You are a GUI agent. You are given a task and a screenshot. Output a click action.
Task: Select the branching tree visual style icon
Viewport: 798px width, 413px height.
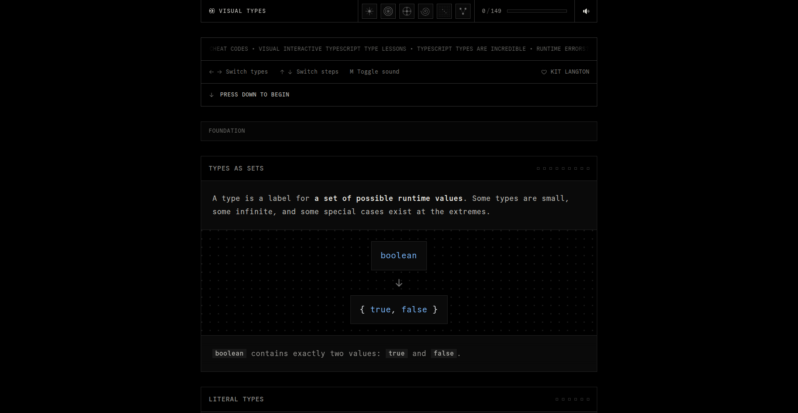(x=463, y=11)
